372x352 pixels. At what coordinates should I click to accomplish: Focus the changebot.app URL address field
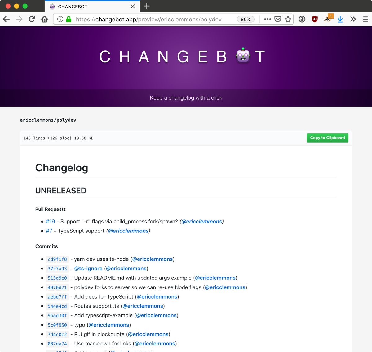coord(155,19)
